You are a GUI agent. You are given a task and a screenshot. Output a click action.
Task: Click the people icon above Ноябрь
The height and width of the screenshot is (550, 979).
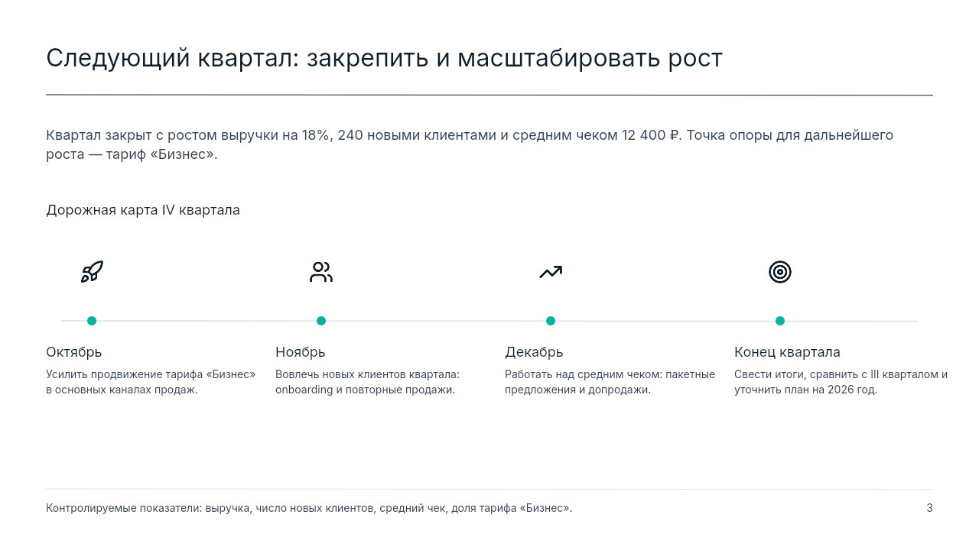tap(321, 272)
